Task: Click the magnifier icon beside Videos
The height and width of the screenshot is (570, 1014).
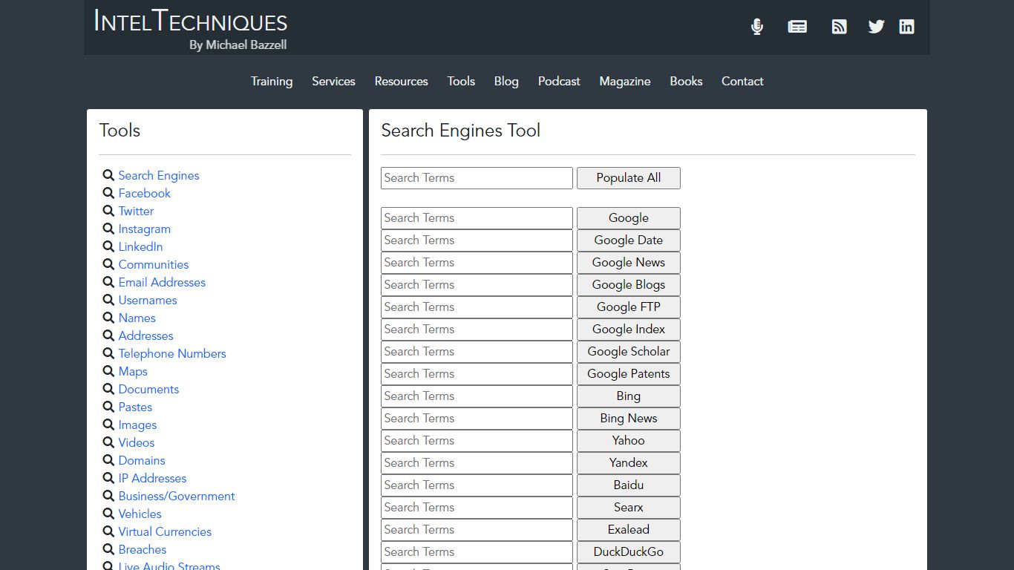Action: point(108,443)
